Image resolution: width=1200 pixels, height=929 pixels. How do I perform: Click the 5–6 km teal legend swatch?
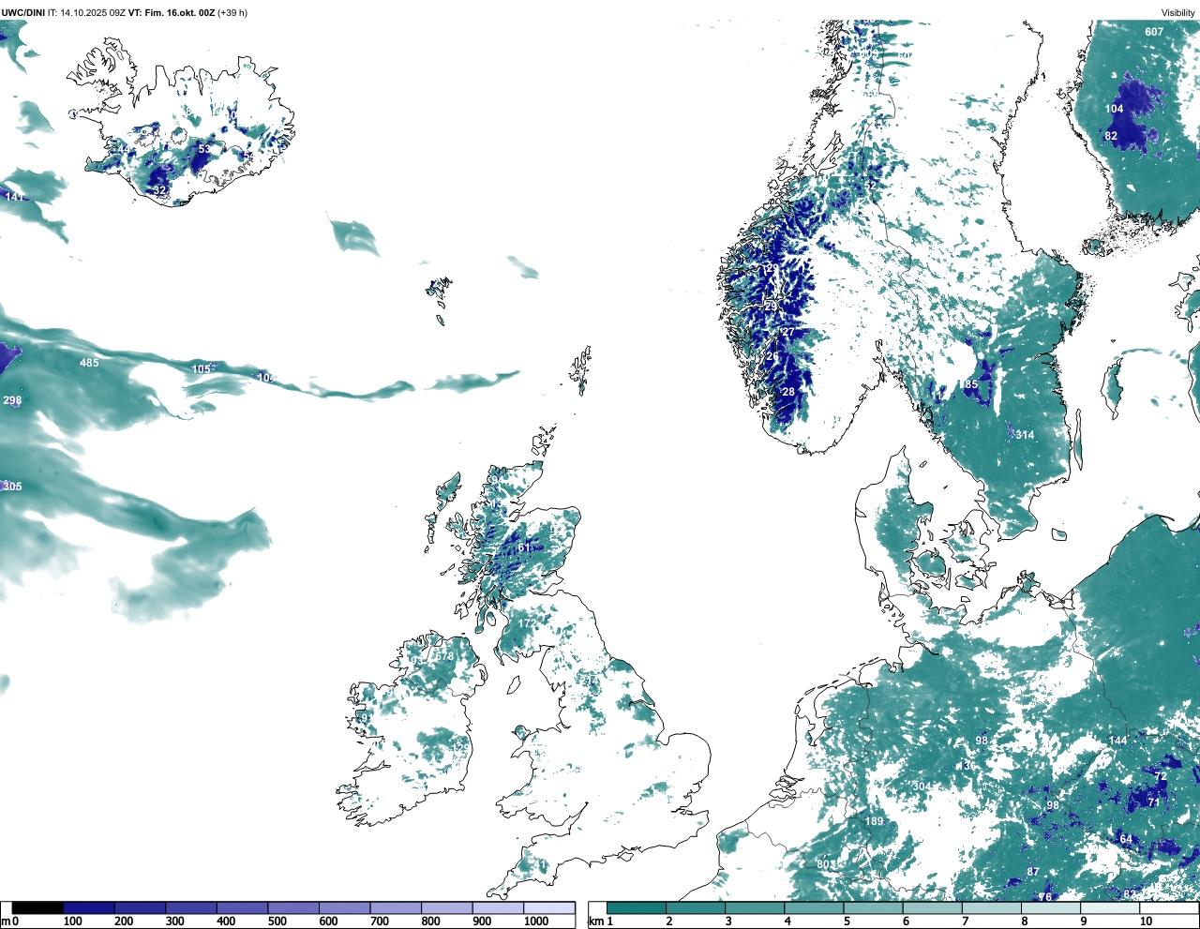[874, 907]
